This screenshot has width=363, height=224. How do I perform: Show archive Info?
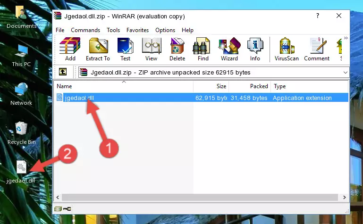pyautogui.click(x=255, y=49)
